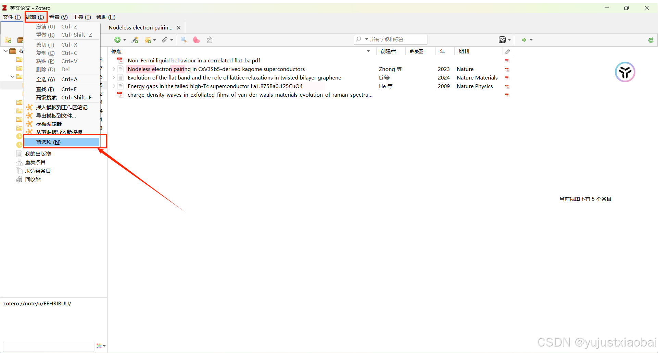Choose 首选项 (N) from the edit menu
This screenshot has width=658, height=353.
click(x=62, y=142)
